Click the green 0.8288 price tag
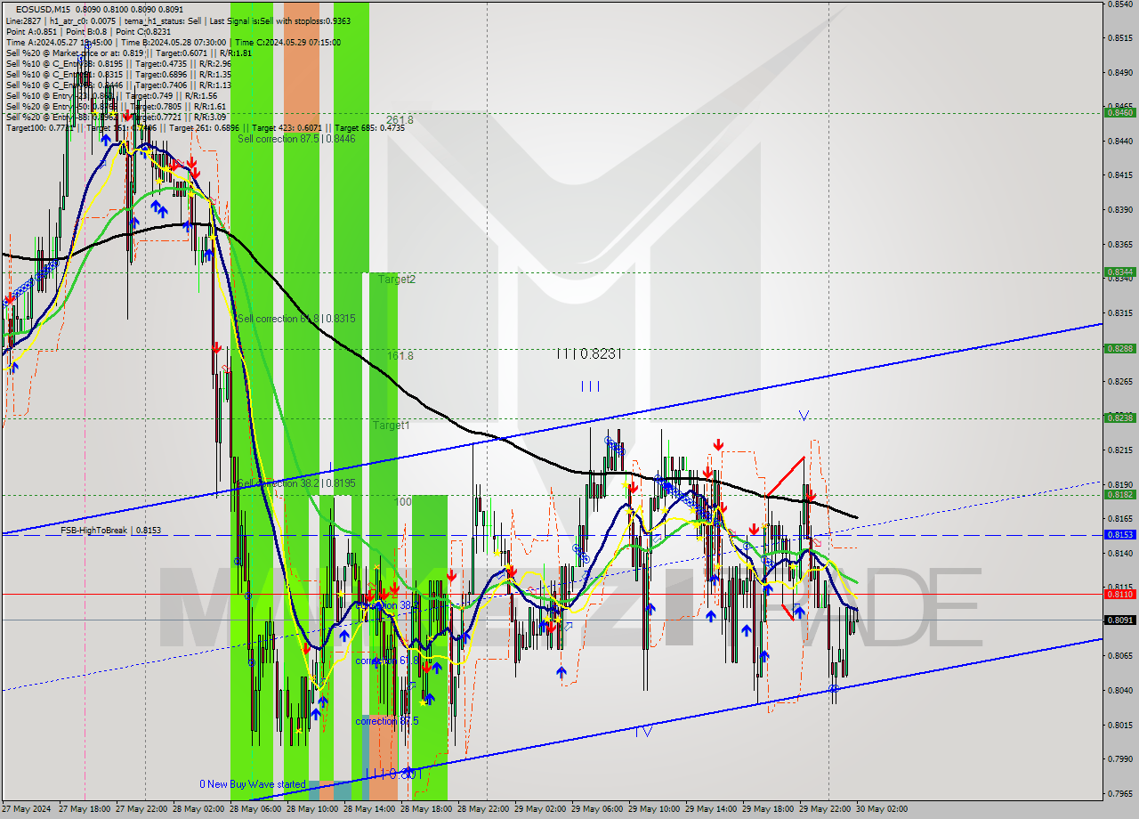The width and height of the screenshot is (1139, 819). tap(1119, 349)
